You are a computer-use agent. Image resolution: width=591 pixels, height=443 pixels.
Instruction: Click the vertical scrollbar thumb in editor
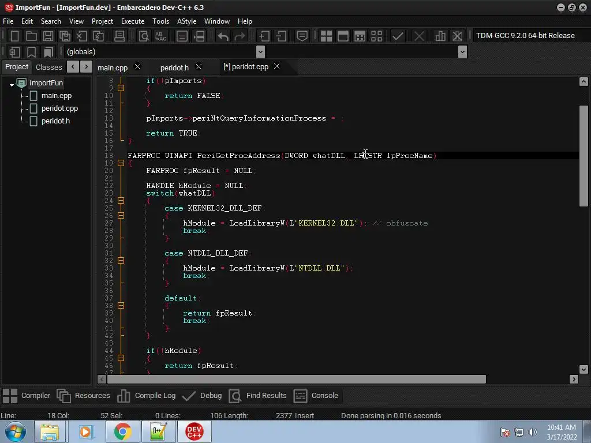(583, 155)
